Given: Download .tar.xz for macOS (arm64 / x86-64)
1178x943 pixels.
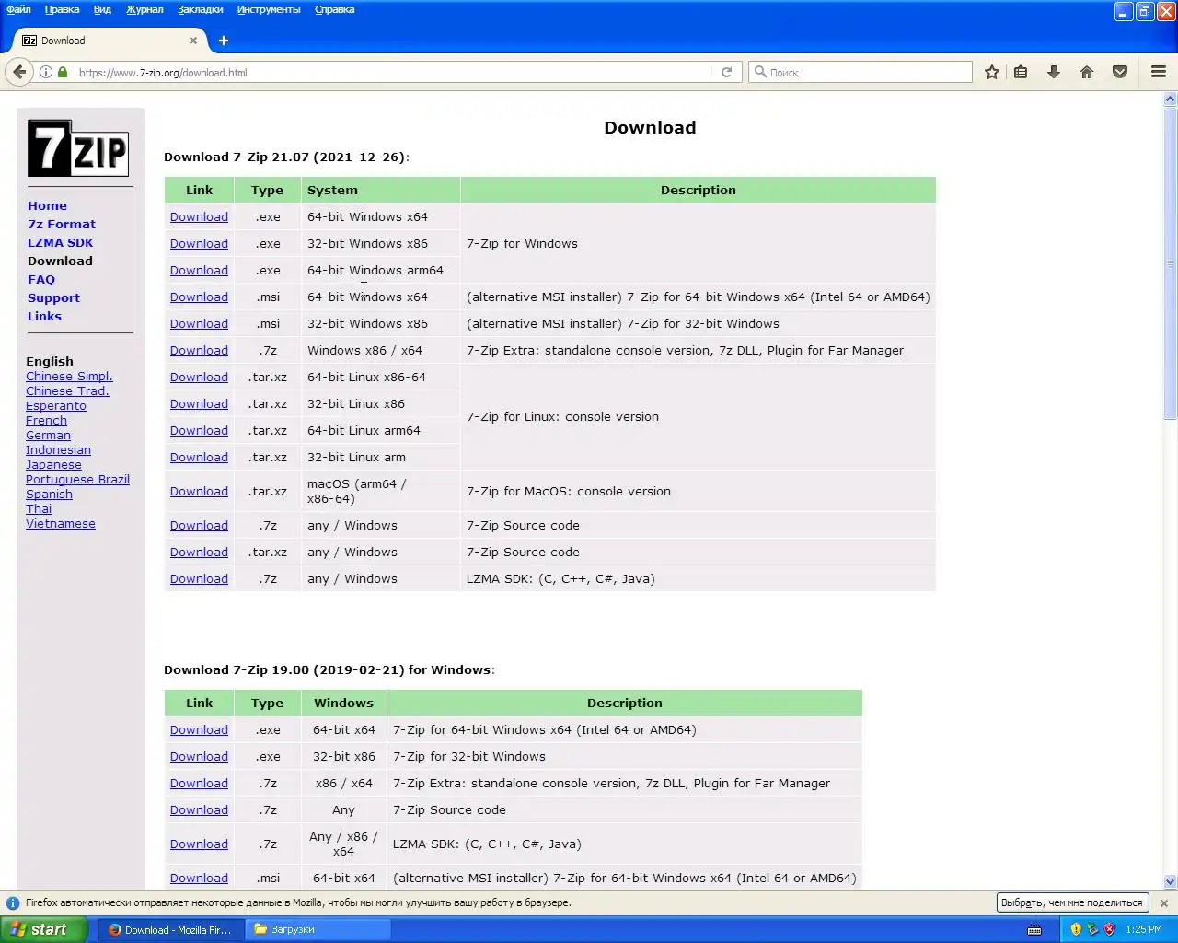Looking at the screenshot, I should (199, 492).
